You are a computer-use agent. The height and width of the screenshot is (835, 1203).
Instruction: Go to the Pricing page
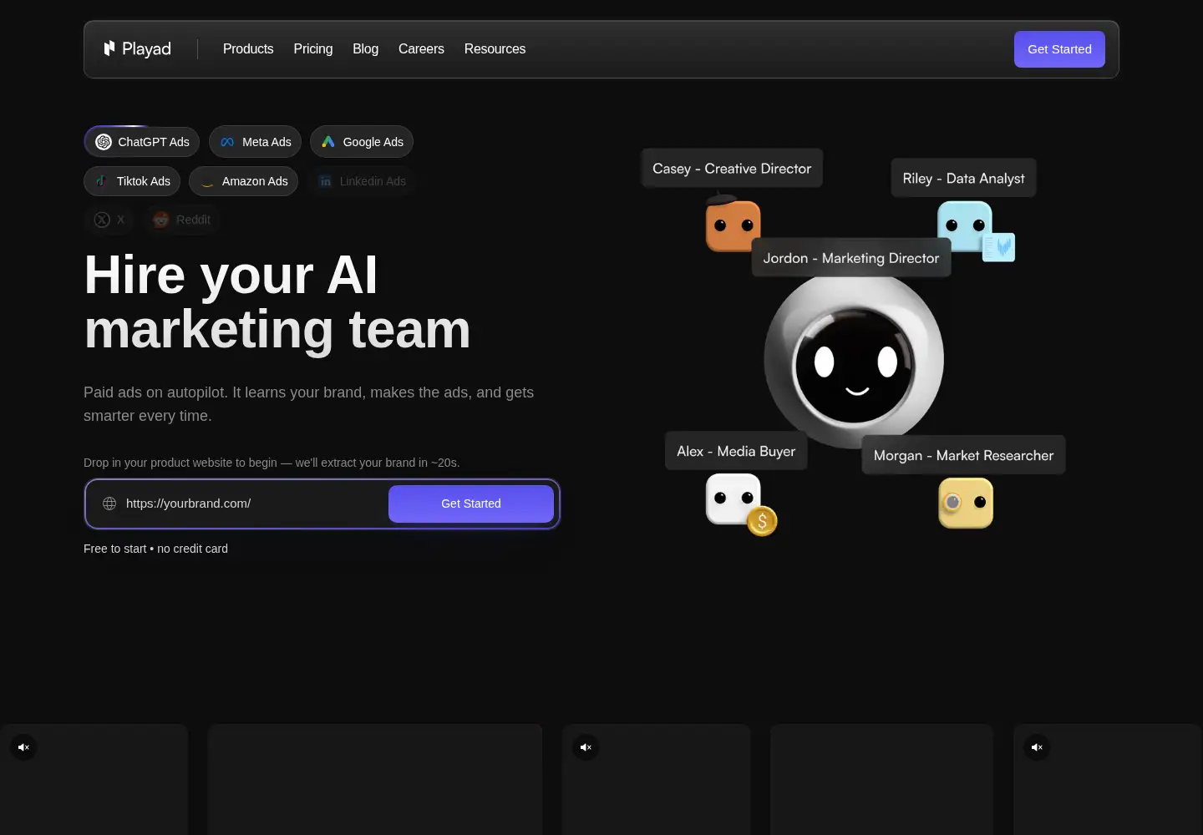coord(313,49)
